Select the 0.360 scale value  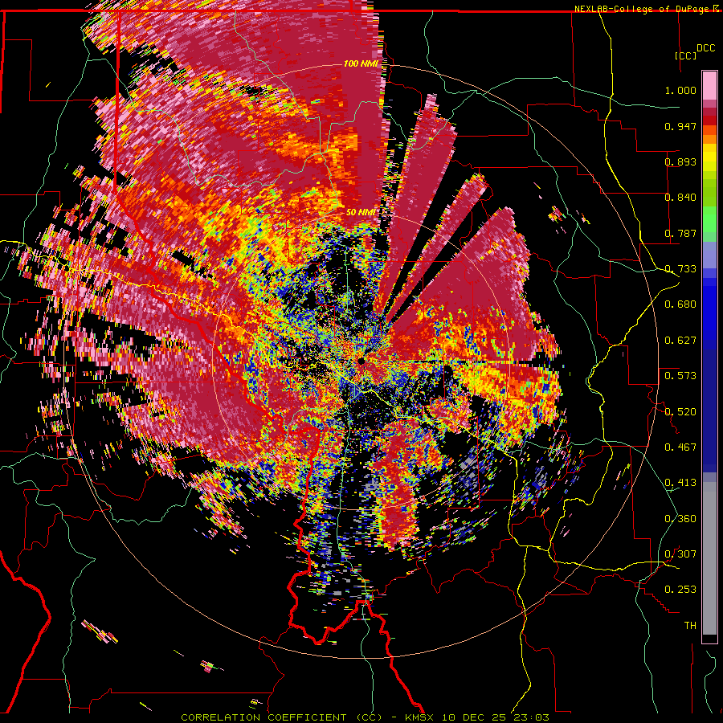click(x=680, y=519)
